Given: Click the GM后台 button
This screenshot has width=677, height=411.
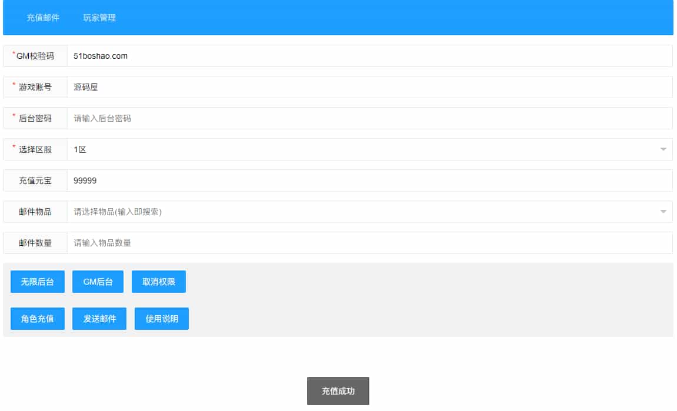Looking at the screenshot, I should coord(98,282).
